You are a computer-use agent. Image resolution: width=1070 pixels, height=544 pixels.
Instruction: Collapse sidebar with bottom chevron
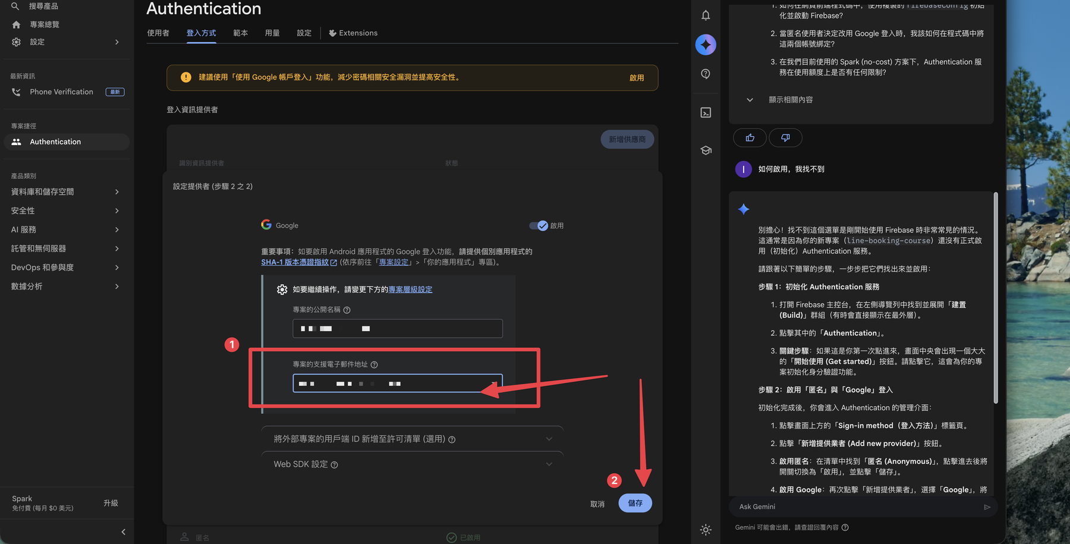(x=124, y=532)
